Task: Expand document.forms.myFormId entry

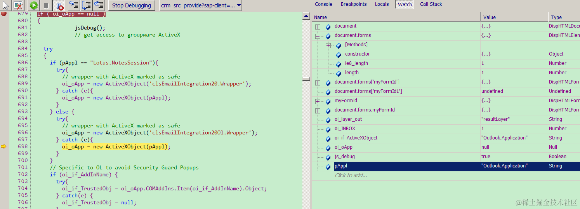Action: pos(318,111)
